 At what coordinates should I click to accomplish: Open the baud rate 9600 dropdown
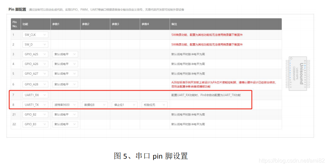click(x=65, y=105)
